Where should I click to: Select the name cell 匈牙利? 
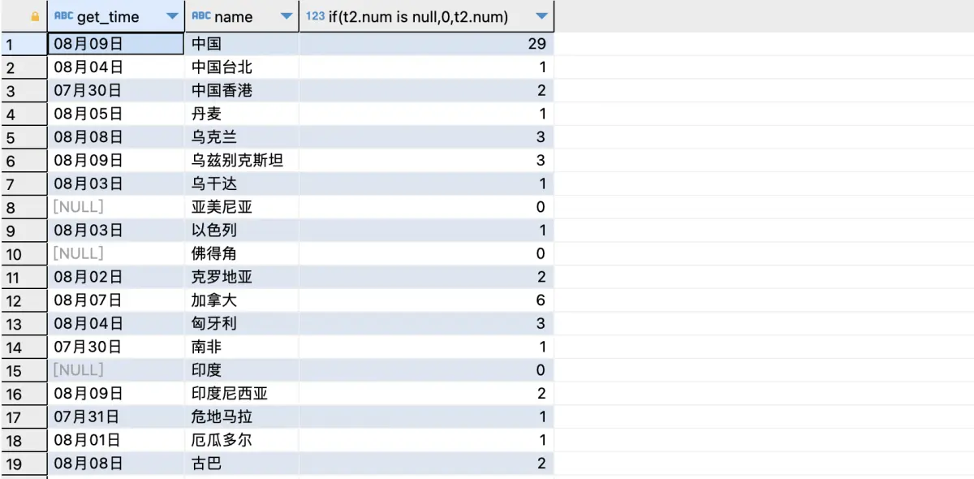click(x=242, y=324)
